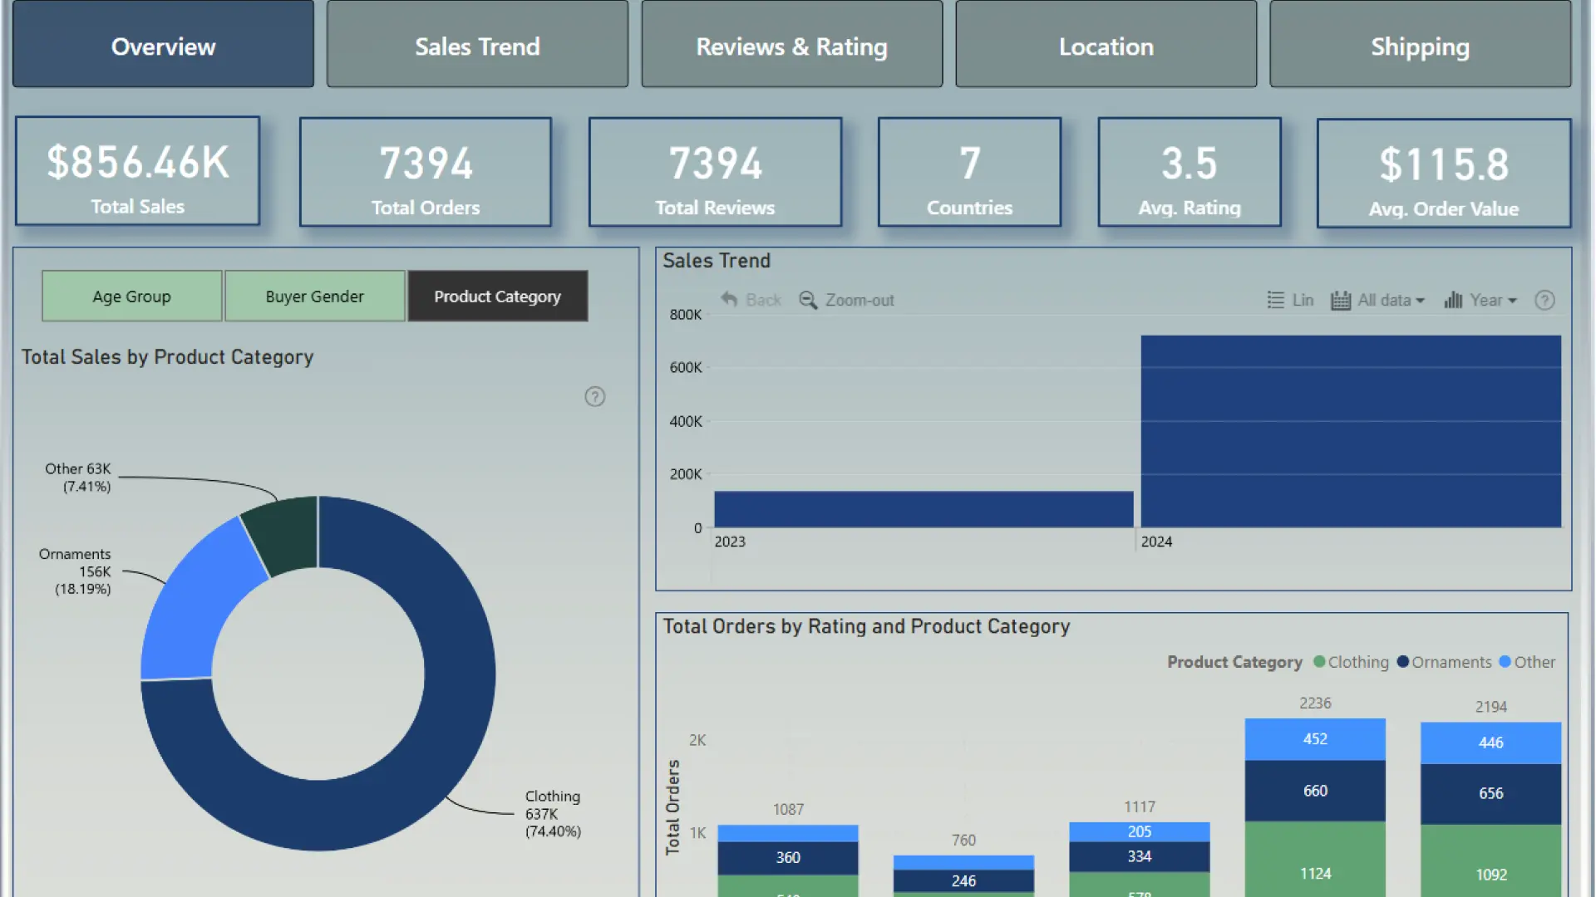Click the 246 Ornaments bar segment
This screenshot has height=897, width=1596.
click(963, 880)
